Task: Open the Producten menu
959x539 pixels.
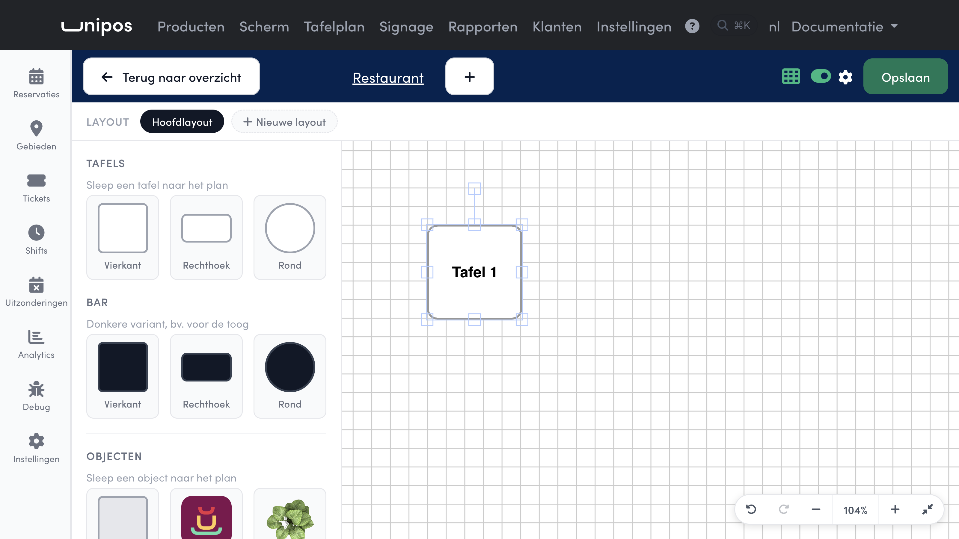Action: click(191, 26)
